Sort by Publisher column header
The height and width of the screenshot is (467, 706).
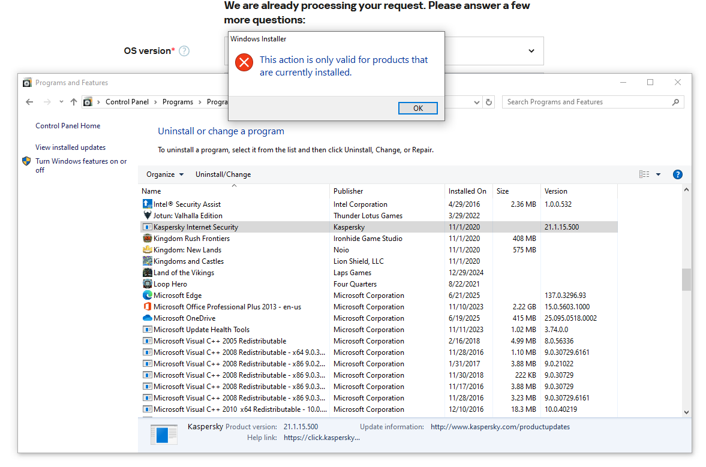tap(387, 191)
